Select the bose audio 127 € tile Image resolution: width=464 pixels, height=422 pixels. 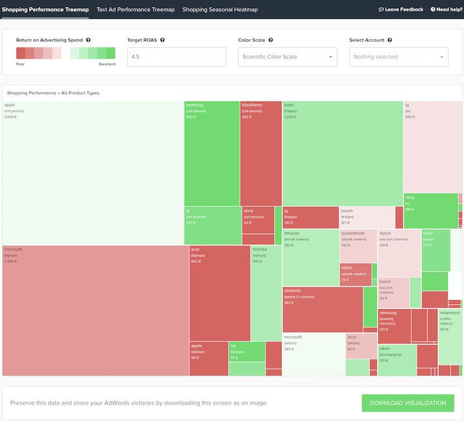[436, 251]
